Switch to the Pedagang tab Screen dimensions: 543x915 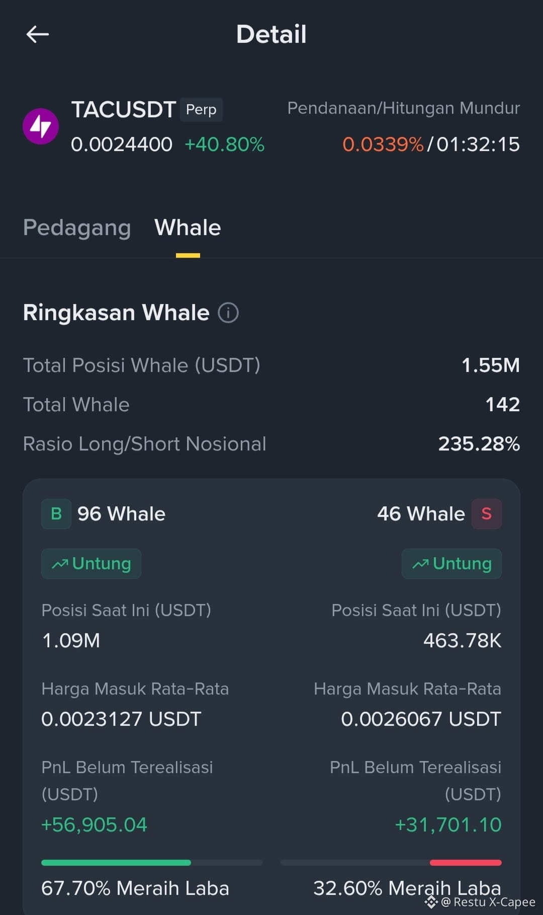click(x=77, y=227)
